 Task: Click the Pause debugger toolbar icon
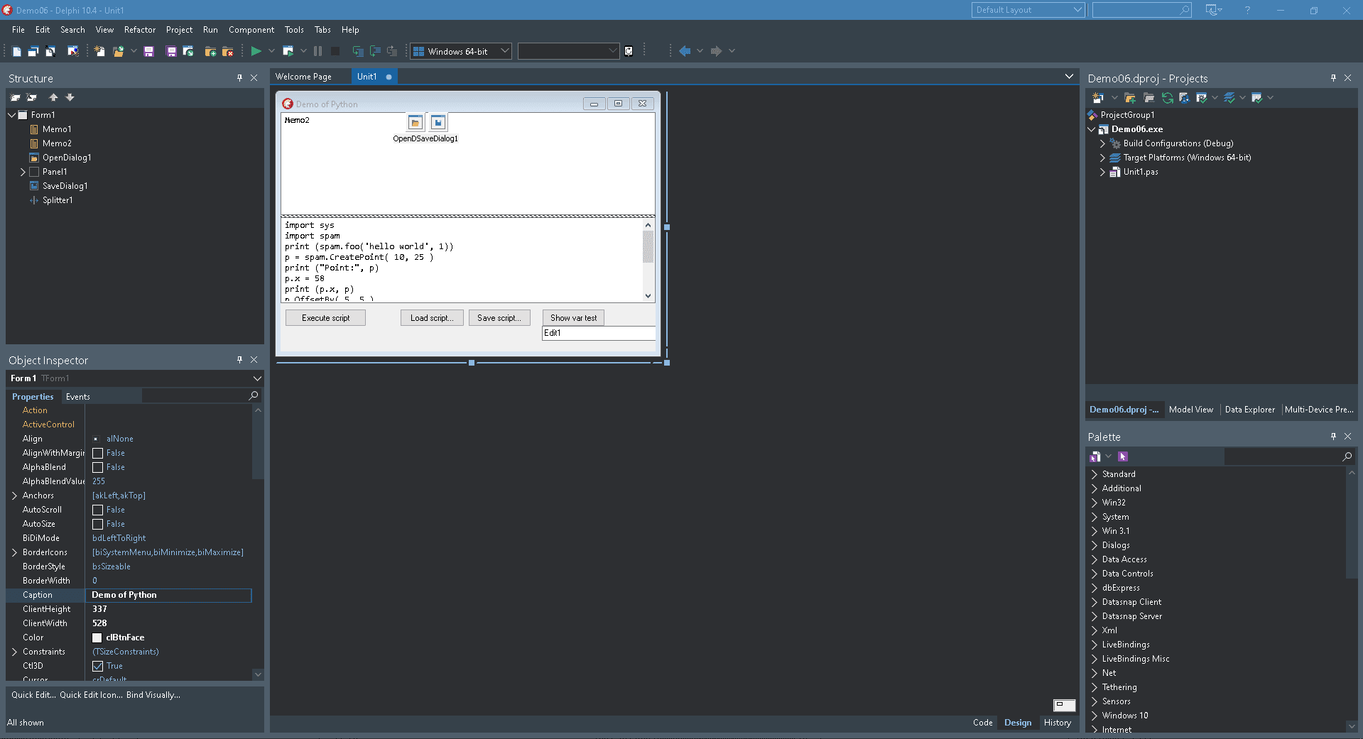(317, 51)
